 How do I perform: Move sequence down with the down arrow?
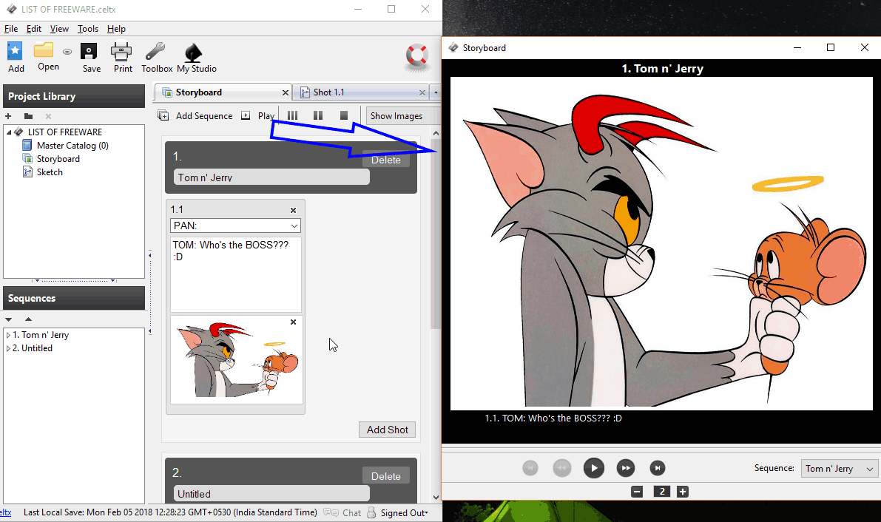pos(8,319)
